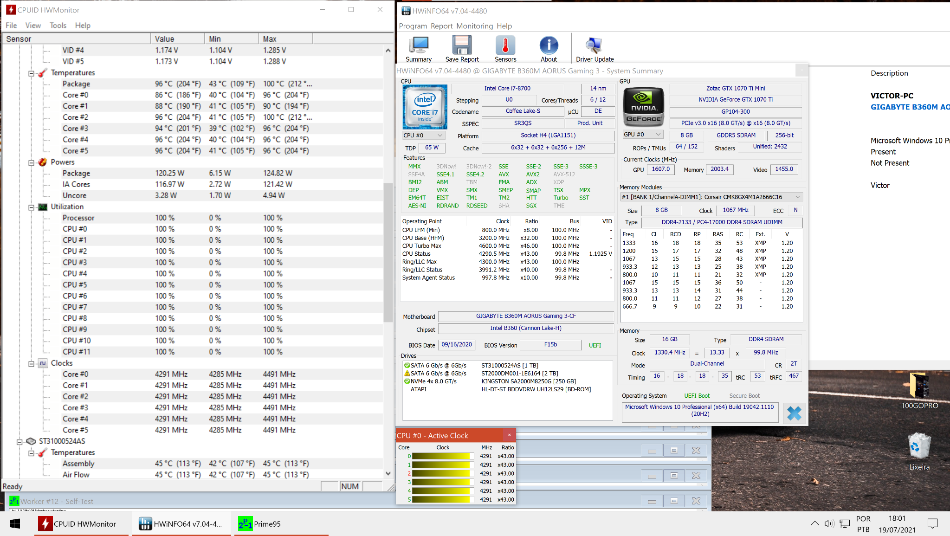The height and width of the screenshot is (536, 950).
Task: Collapse the CPU Temperatures tree node
Action: 31,73
